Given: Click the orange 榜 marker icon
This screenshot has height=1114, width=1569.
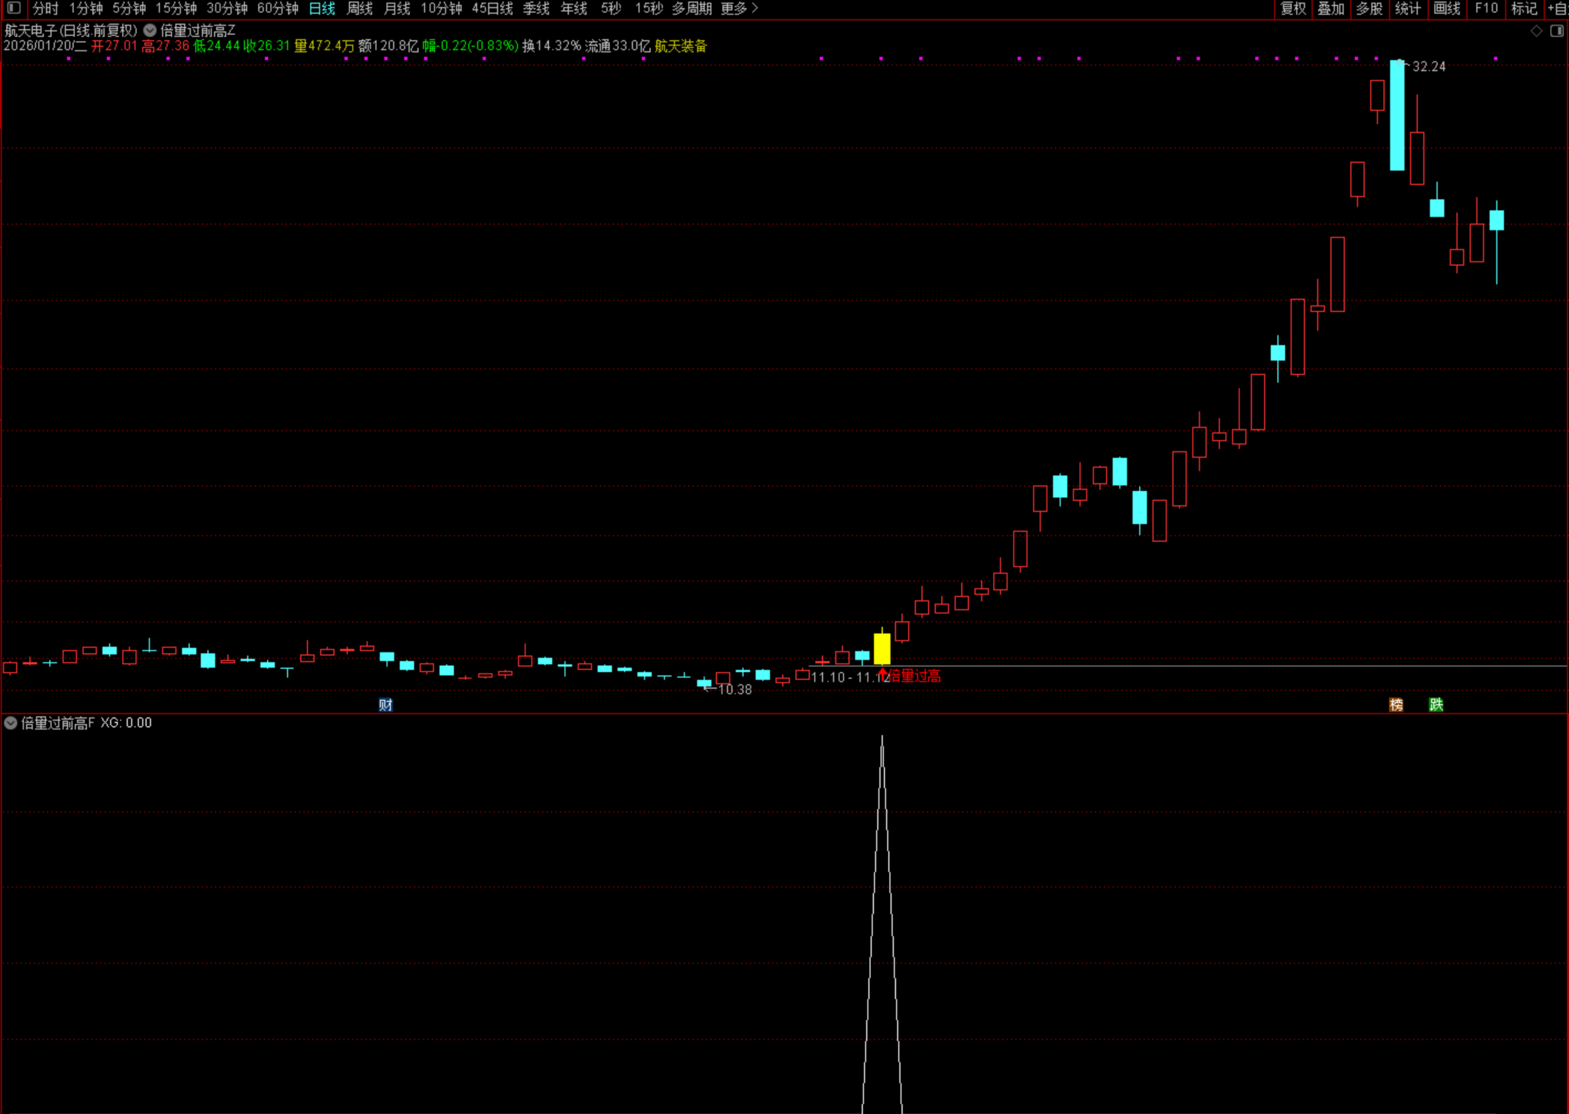Looking at the screenshot, I should coord(1396,705).
